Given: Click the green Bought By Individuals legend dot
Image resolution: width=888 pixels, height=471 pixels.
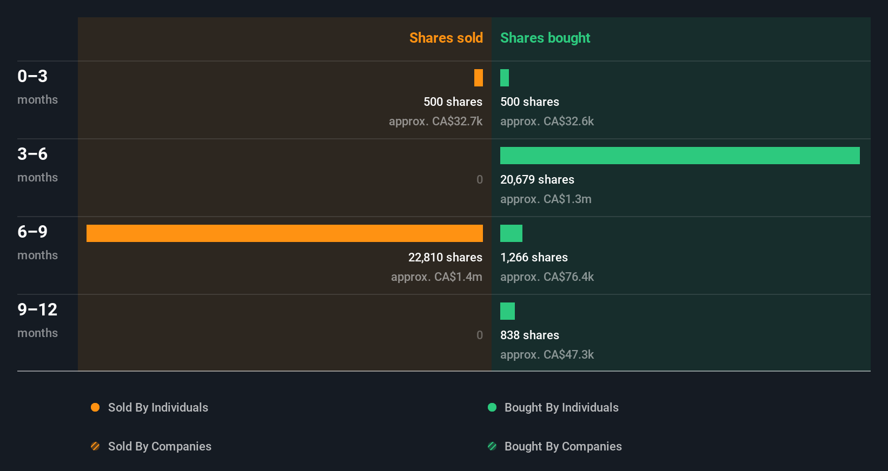Looking at the screenshot, I should click(492, 407).
